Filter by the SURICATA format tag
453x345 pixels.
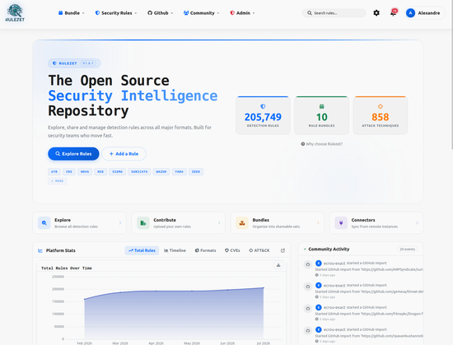139,172
